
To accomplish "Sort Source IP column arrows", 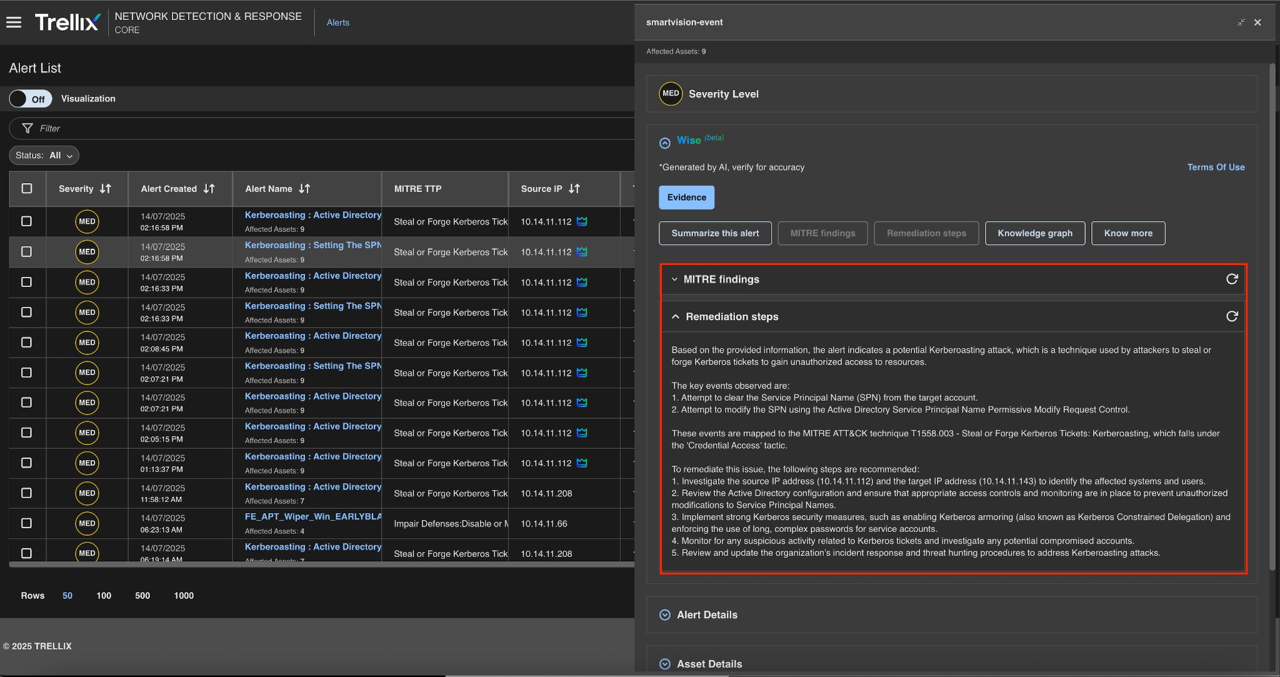I will 574,188.
